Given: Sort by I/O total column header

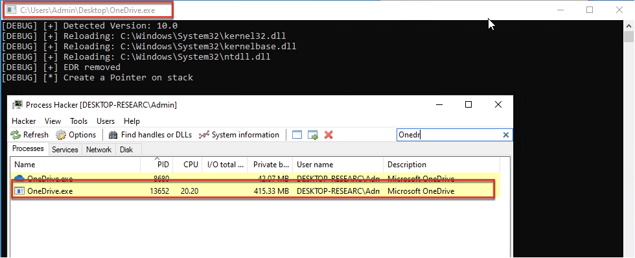Looking at the screenshot, I should click(225, 165).
